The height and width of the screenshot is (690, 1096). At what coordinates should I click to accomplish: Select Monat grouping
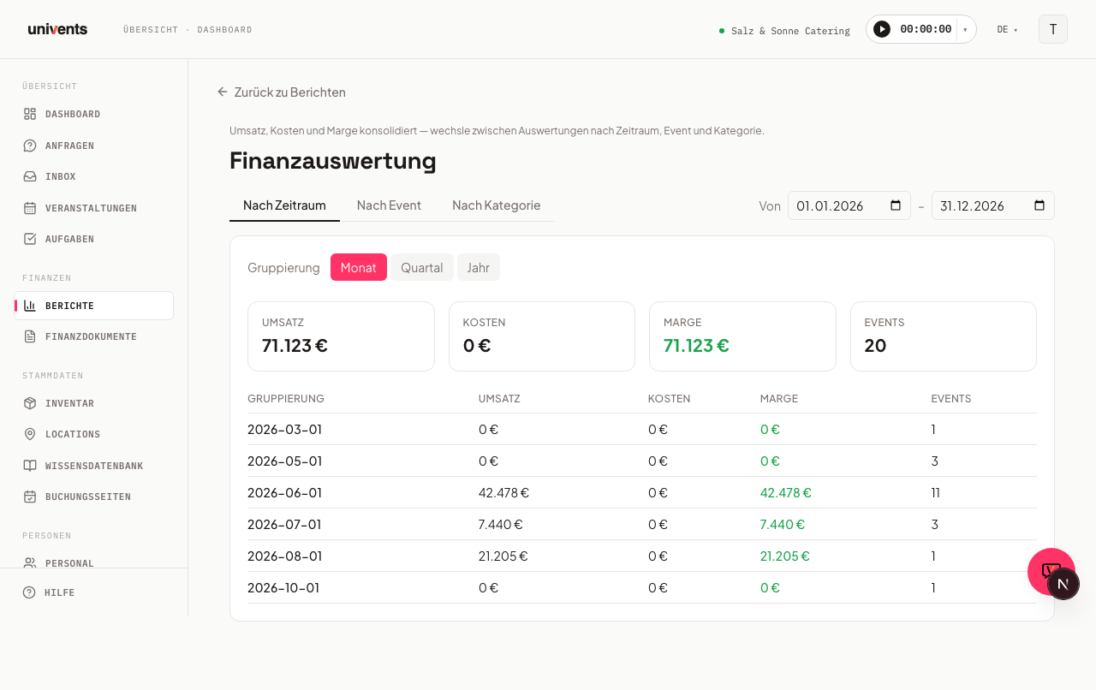click(x=359, y=267)
